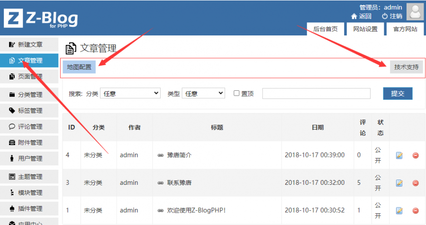Open the 类型 type dropdown
This screenshot has height=225, width=426.
point(203,94)
